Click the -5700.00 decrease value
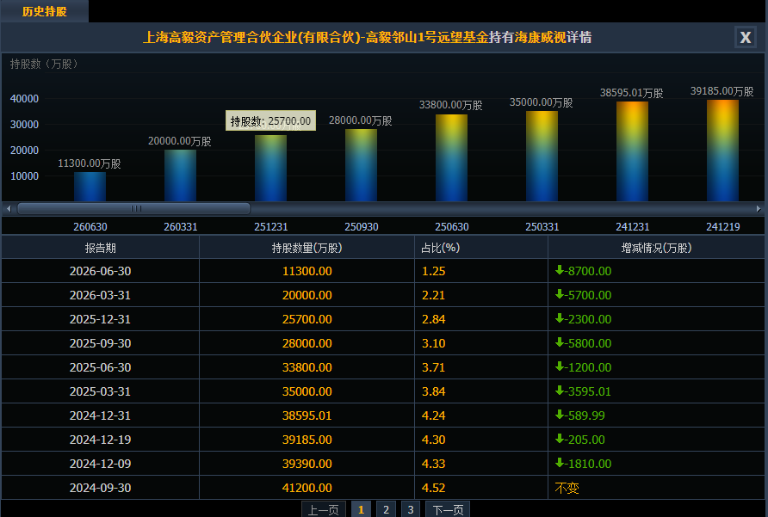 (584, 295)
